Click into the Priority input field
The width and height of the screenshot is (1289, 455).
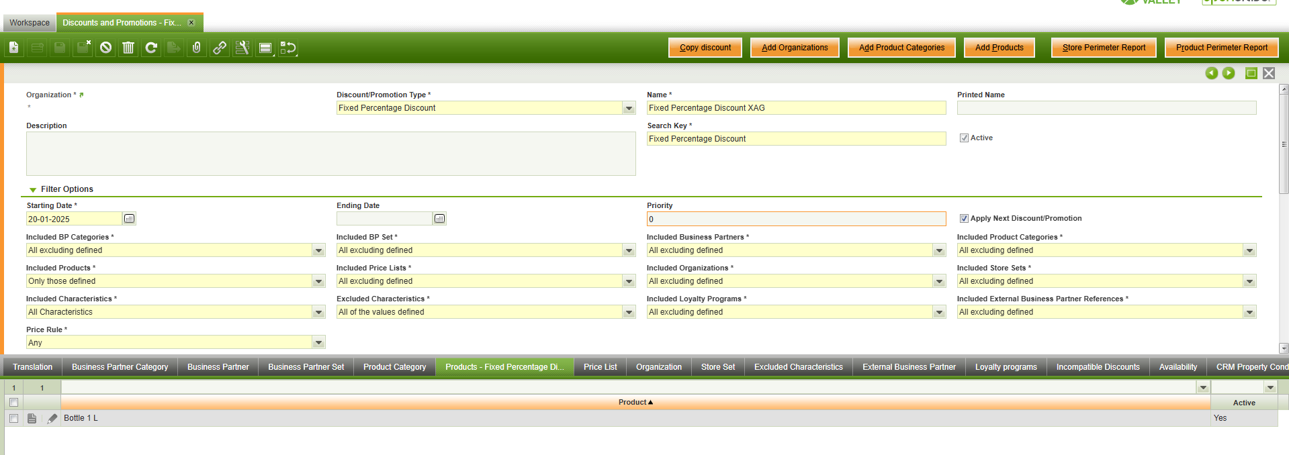pyautogui.click(x=795, y=219)
